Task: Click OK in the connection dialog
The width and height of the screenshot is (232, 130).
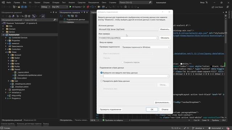Action: [152, 109]
